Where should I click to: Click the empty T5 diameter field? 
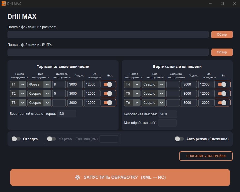173,94
